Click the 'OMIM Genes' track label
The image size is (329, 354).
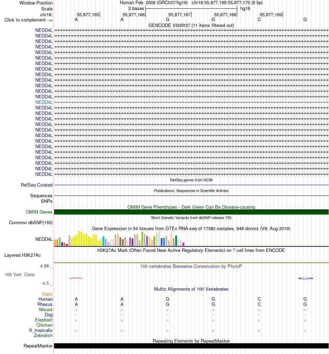[x=39, y=212]
